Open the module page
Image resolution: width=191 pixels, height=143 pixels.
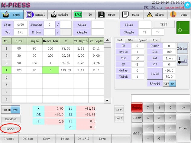(59, 15)
